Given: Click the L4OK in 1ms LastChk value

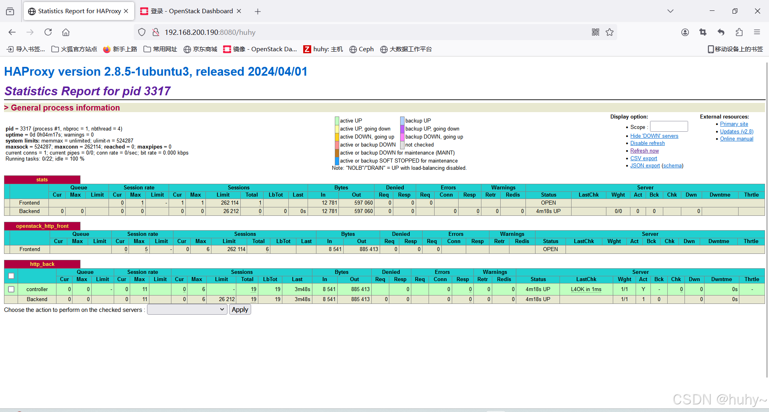Looking at the screenshot, I should (x=586, y=289).
